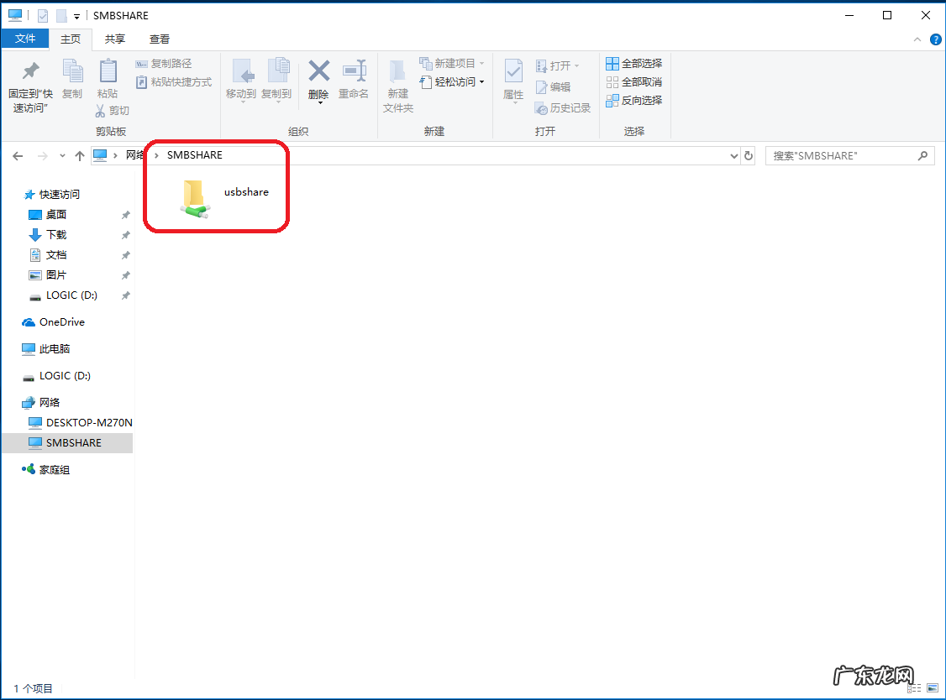
Task: Click Edit (编辑) in ribbon
Action: click(553, 86)
